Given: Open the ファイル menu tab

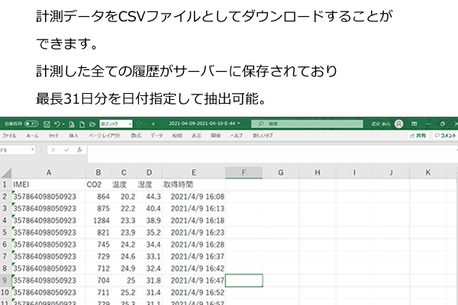Looking at the screenshot, I should tap(9, 136).
